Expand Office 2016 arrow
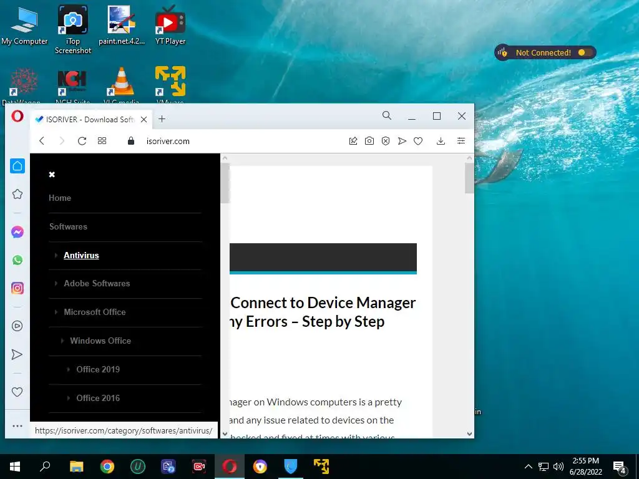This screenshot has height=479, width=639. pos(69,398)
